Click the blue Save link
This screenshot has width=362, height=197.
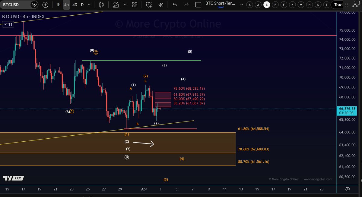[x=221, y=7]
